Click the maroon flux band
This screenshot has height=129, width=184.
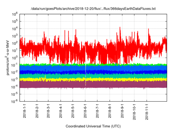[93, 84]
